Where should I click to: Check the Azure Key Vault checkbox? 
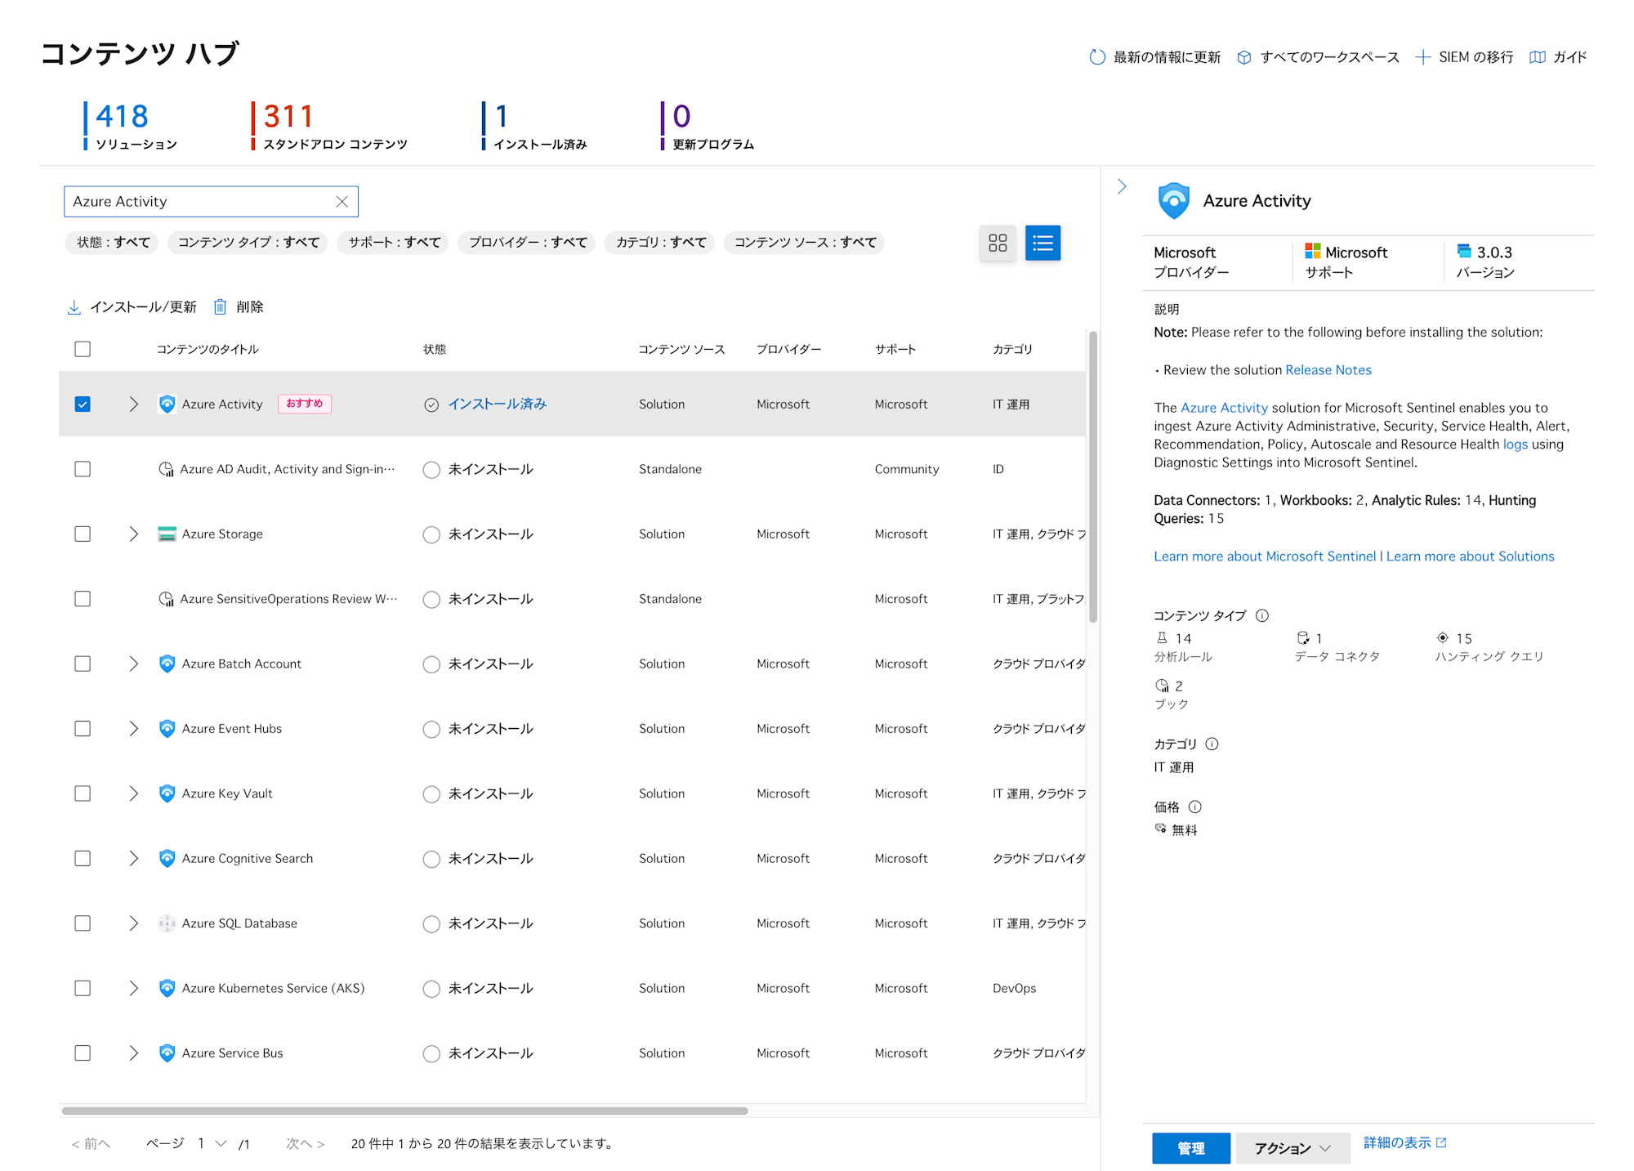point(83,793)
